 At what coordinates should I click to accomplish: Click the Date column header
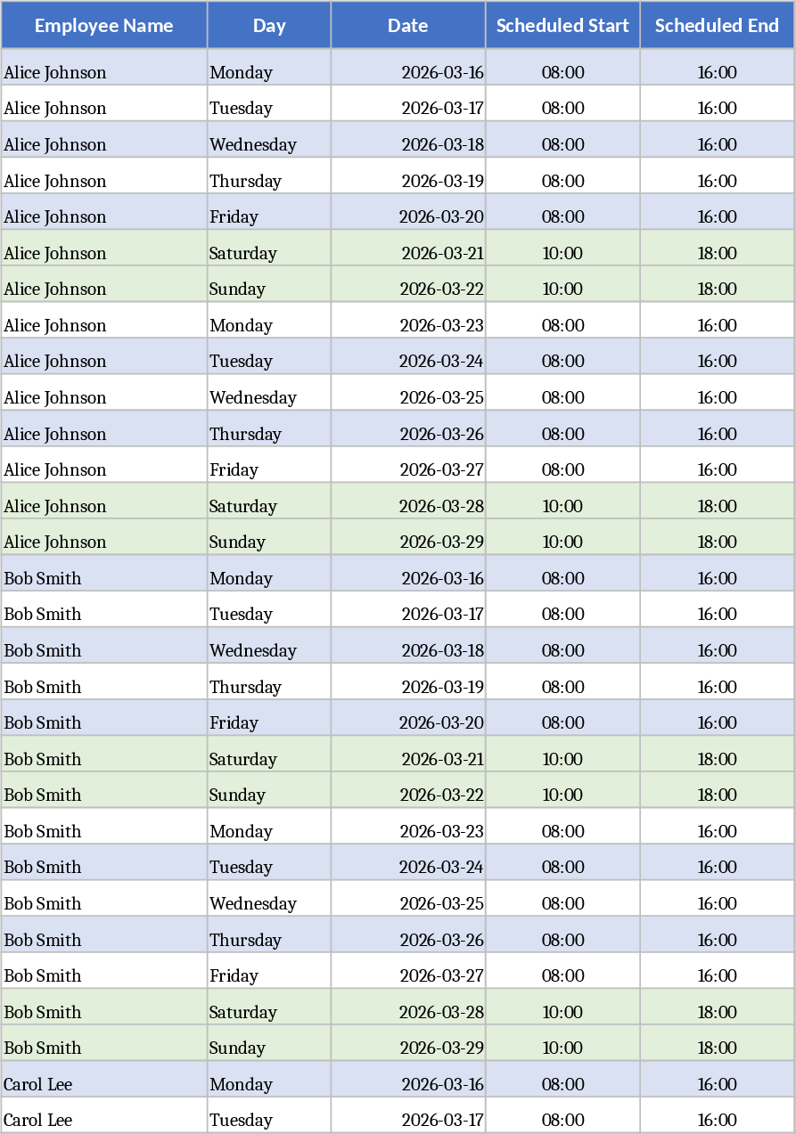pos(408,26)
